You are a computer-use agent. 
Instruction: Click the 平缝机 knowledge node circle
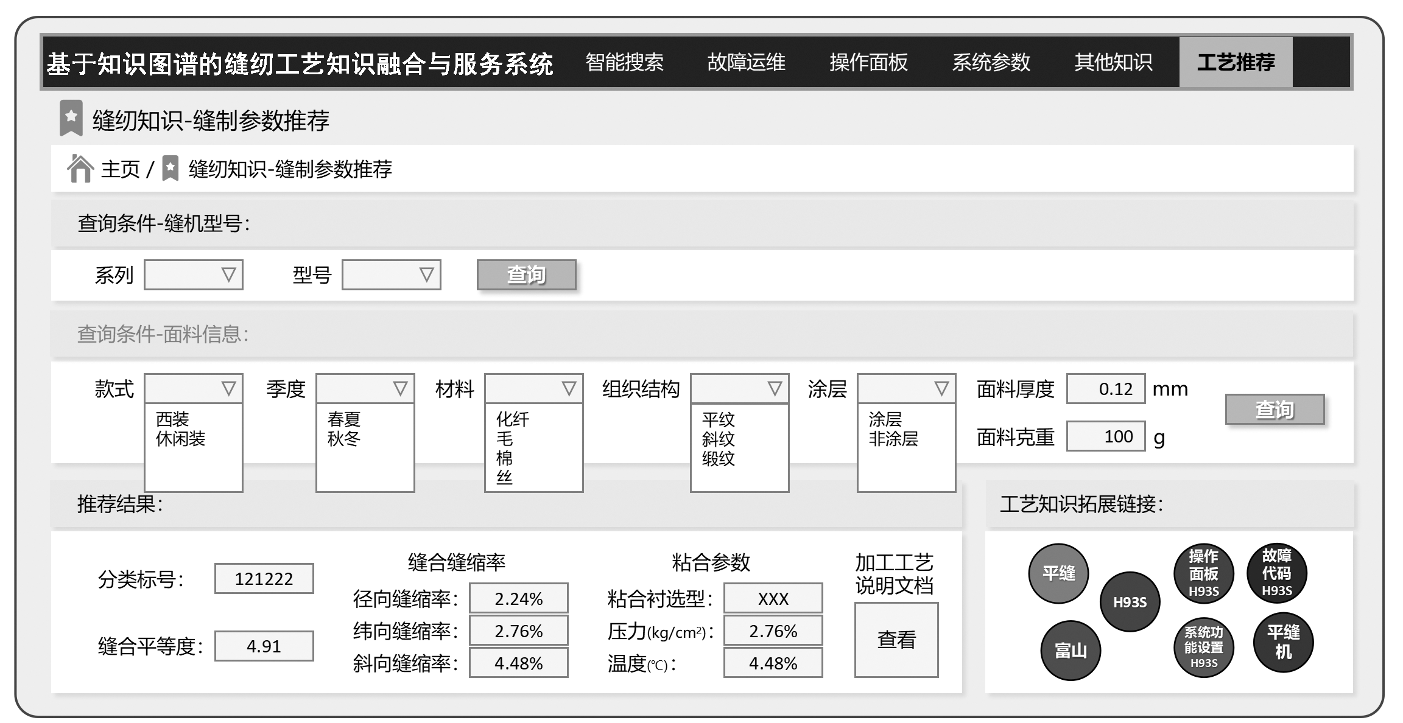coord(1282,643)
